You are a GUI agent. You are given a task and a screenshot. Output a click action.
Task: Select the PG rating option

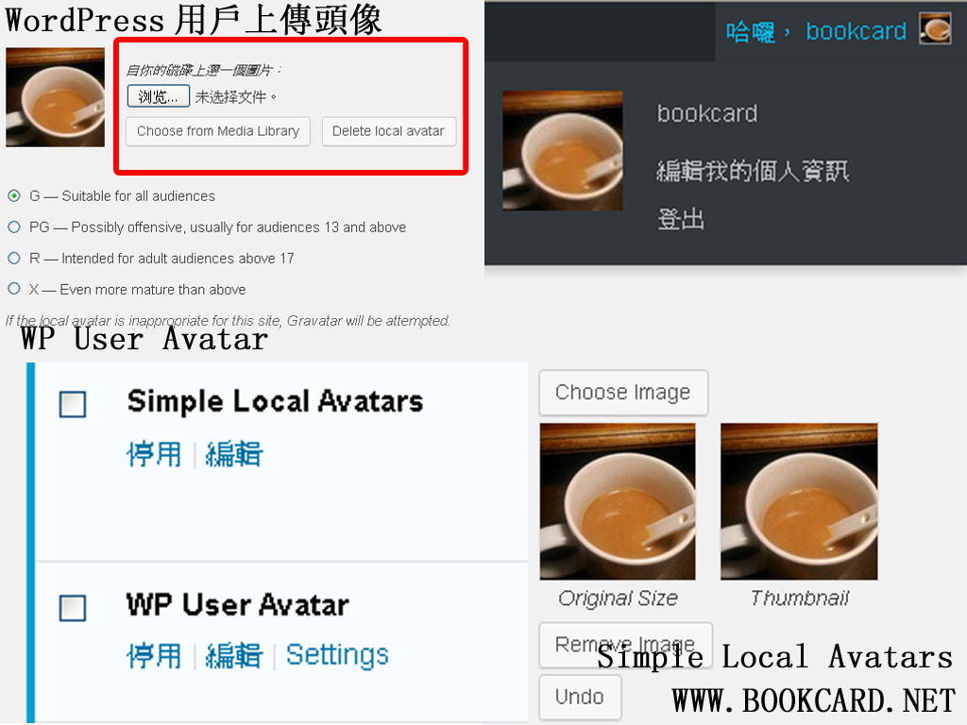(x=13, y=227)
